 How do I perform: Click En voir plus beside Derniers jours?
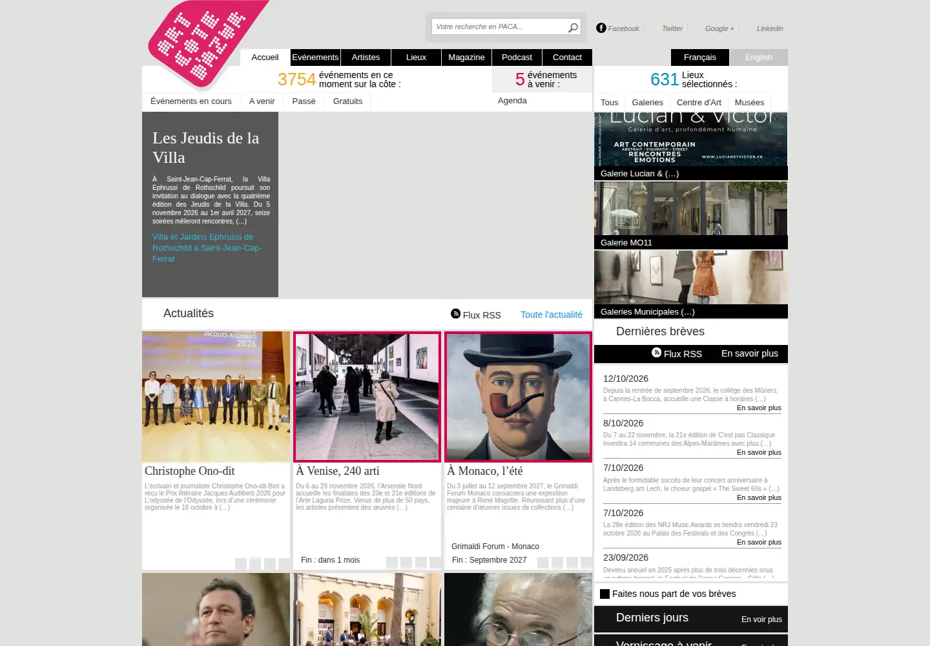pos(761,620)
